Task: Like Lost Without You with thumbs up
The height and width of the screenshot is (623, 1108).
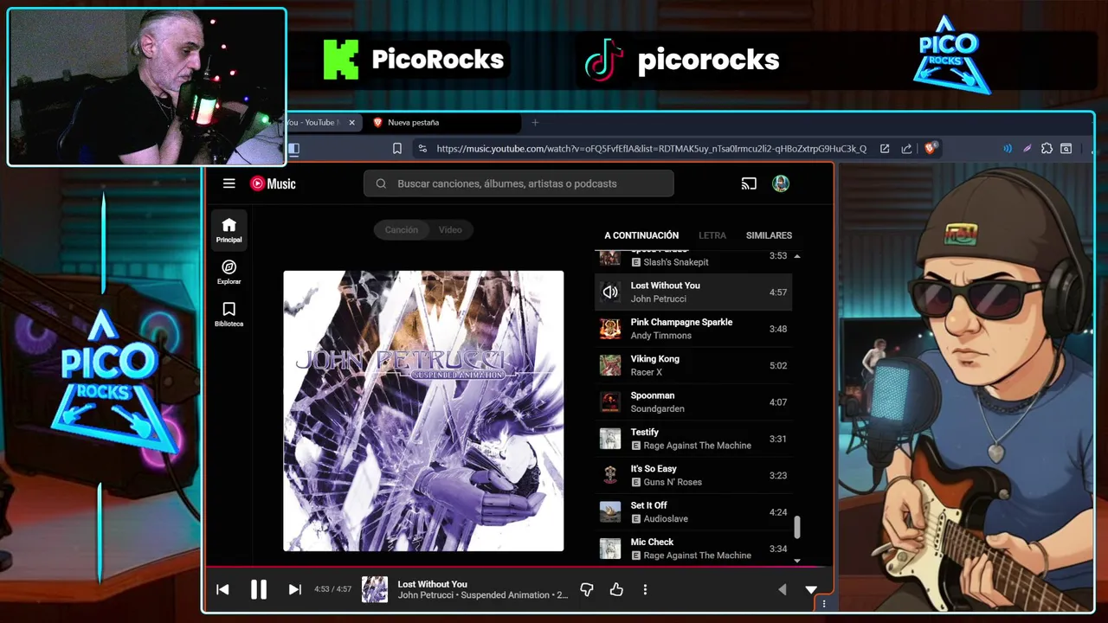Action: pyautogui.click(x=616, y=589)
